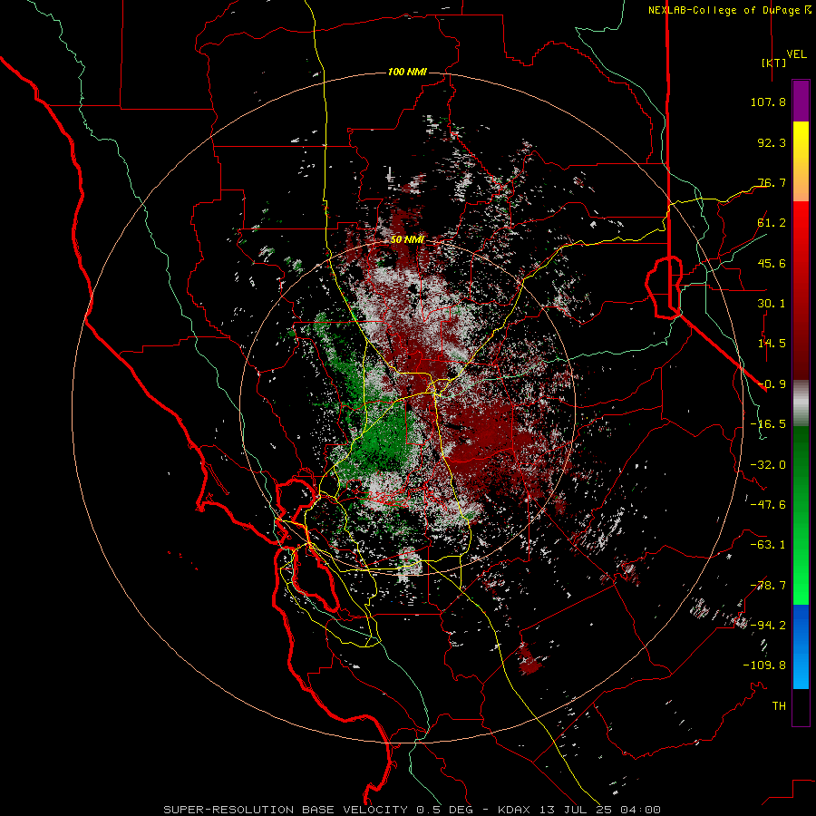Click the 61.2 velocity value
Viewport: 816px width, 816px height.
coord(772,223)
